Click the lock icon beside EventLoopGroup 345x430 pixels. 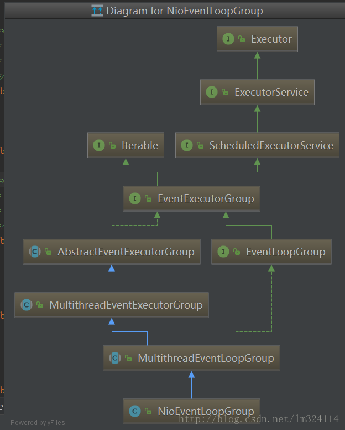pyautogui.click(x=237, y=252)
